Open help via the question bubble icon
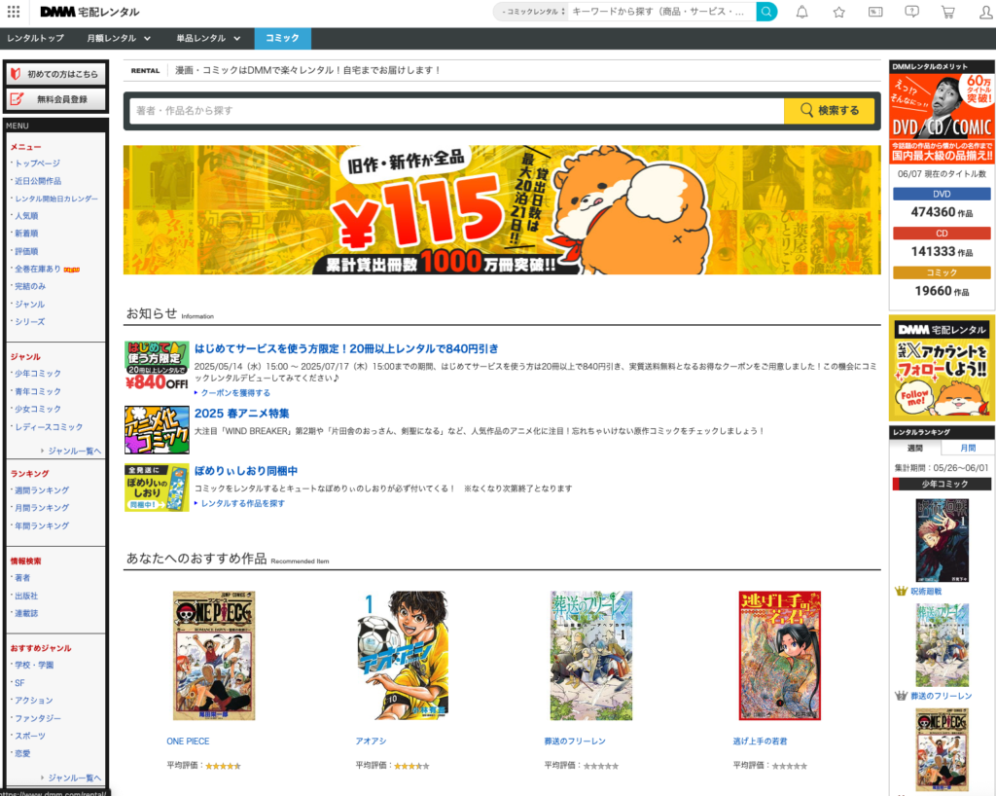The height and width of the screenshot is (796, 996). point(911,12)
